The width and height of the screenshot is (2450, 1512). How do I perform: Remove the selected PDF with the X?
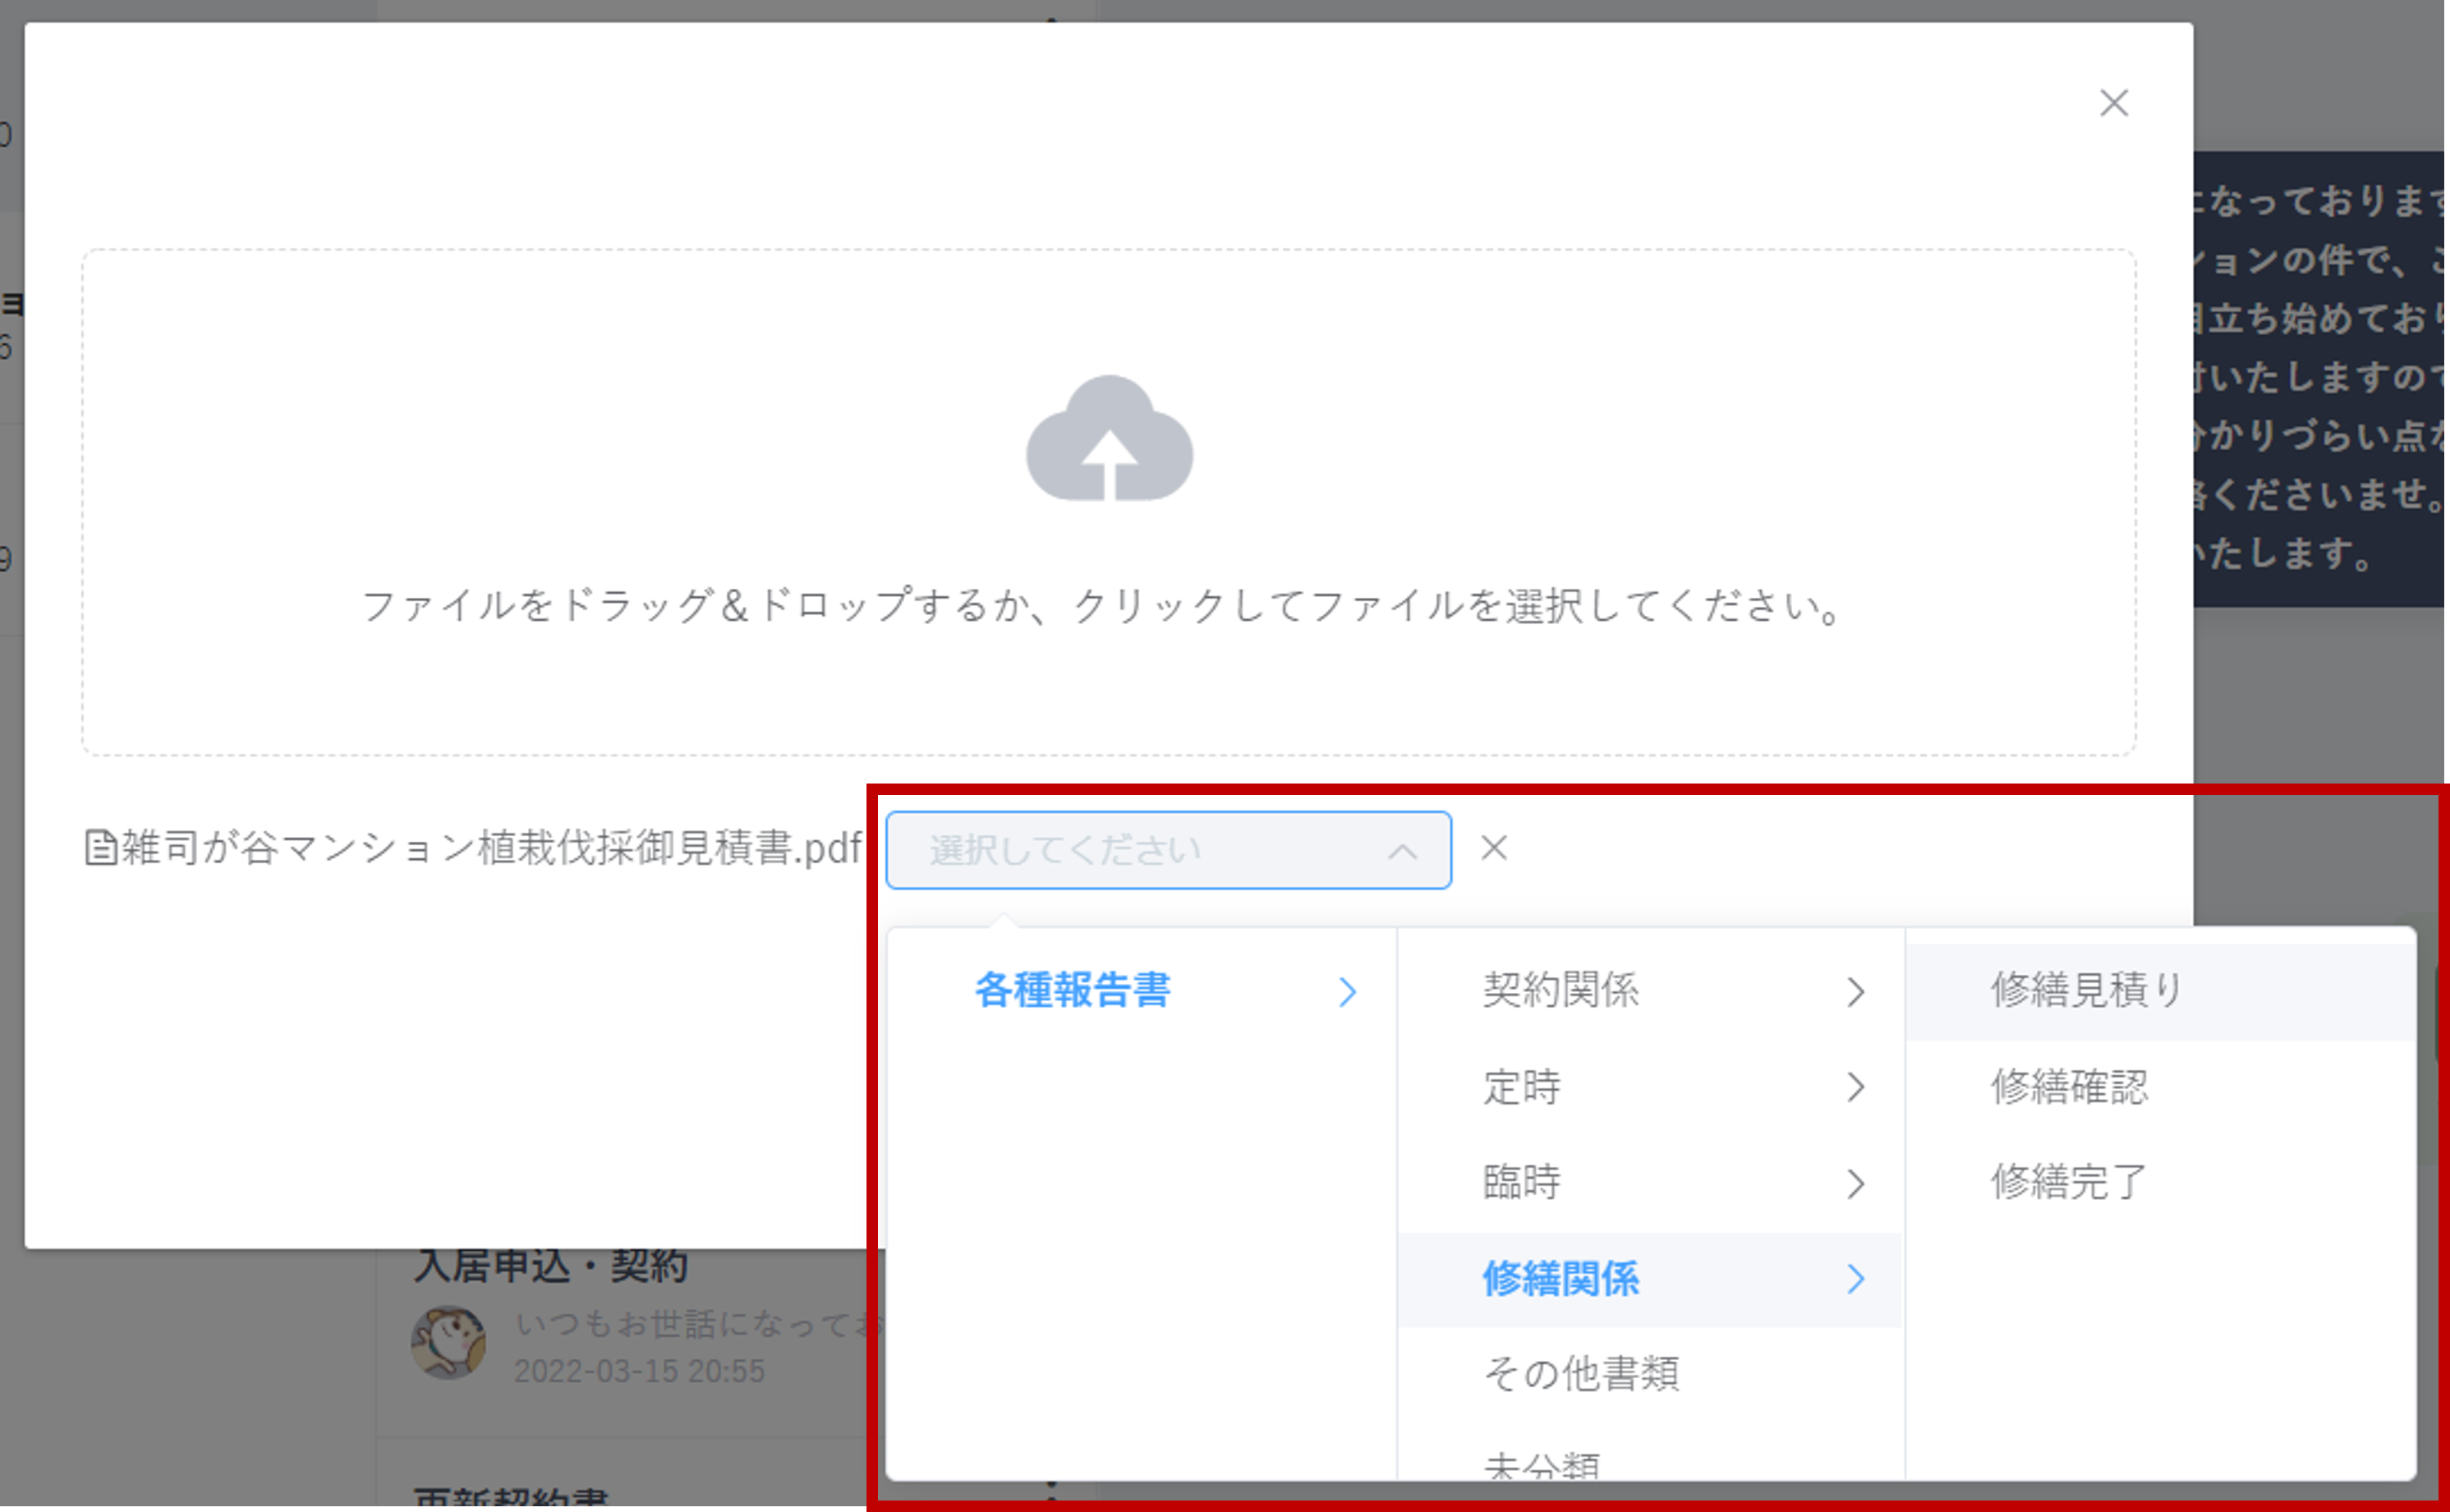point(1493,848)
